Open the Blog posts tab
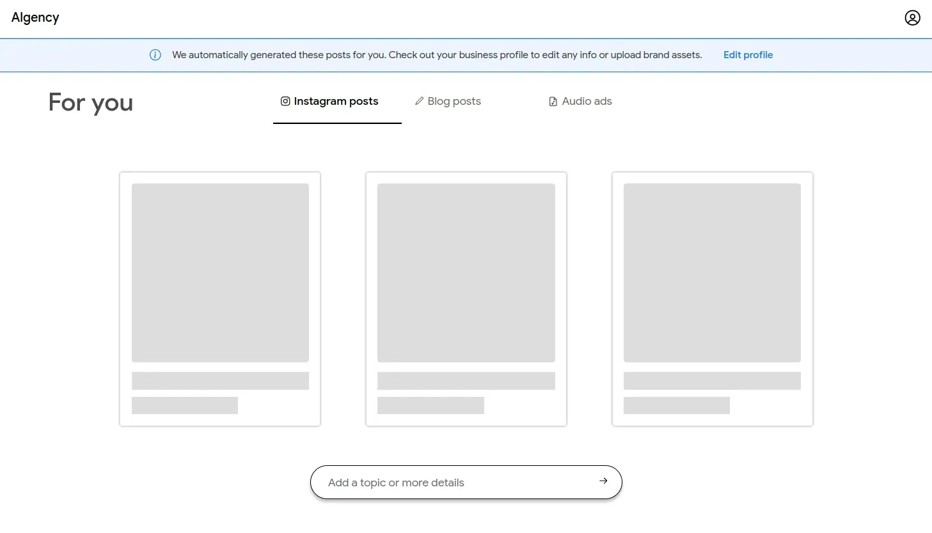Screen dimensions: 932x533 (448, 101)
